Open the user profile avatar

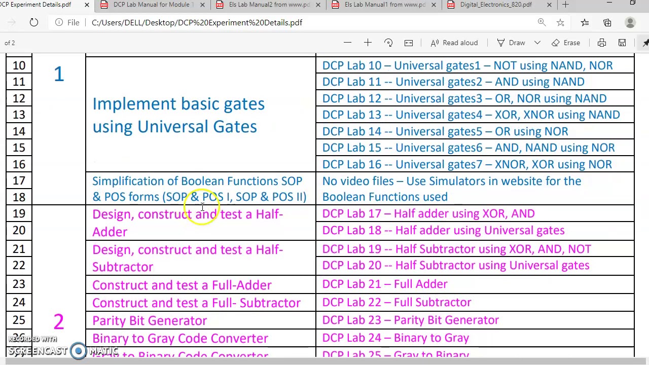coord(630,22)
